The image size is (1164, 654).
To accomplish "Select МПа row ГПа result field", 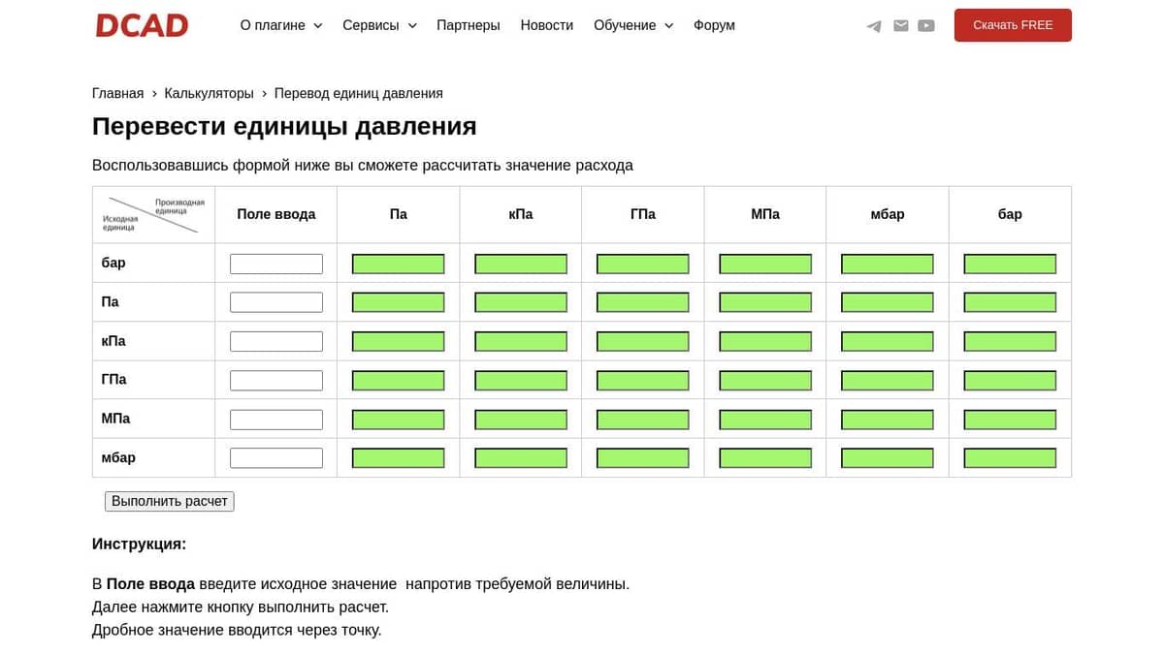I will pos(643,420).
